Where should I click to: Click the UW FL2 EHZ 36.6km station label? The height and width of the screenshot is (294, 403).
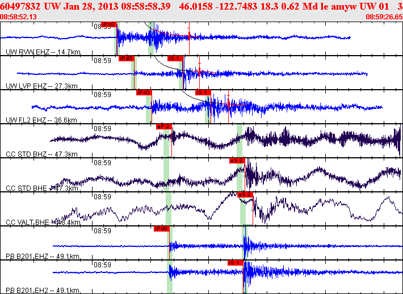click(x=41, y=120)
